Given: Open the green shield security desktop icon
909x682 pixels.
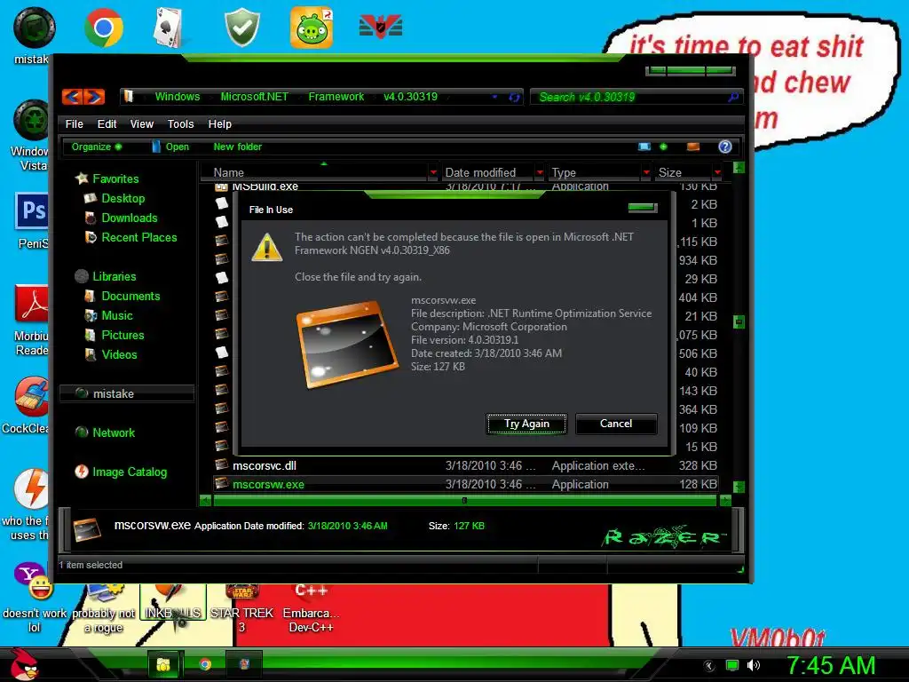Looking at the screenshot, I should click(242, 28).
